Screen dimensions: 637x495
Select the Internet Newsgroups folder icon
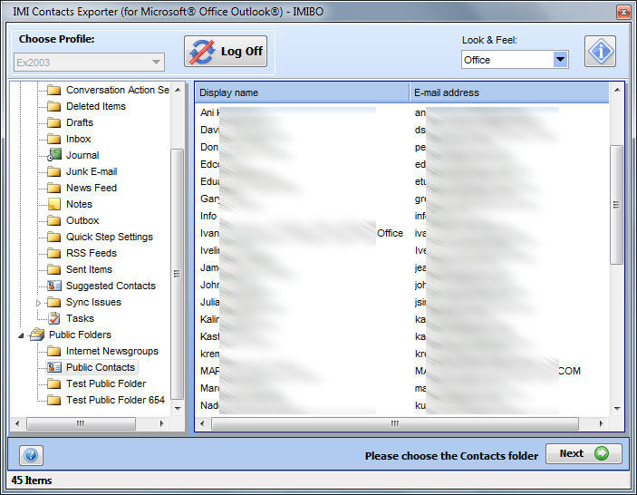(53, 351)
